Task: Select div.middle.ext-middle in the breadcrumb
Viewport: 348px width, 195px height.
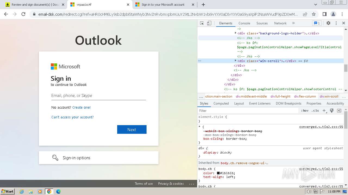Action: coord(251,96)
